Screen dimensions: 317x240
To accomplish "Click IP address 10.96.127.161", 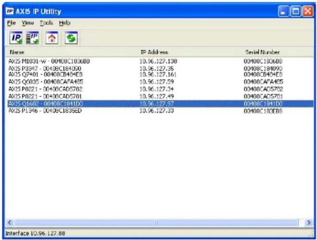I will pos(158,74).
